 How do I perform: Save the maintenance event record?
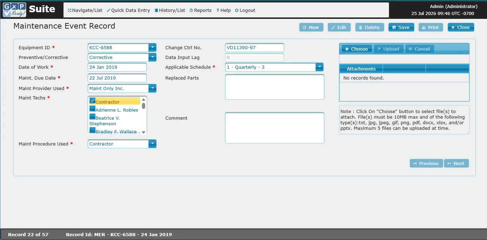[401, 27]
